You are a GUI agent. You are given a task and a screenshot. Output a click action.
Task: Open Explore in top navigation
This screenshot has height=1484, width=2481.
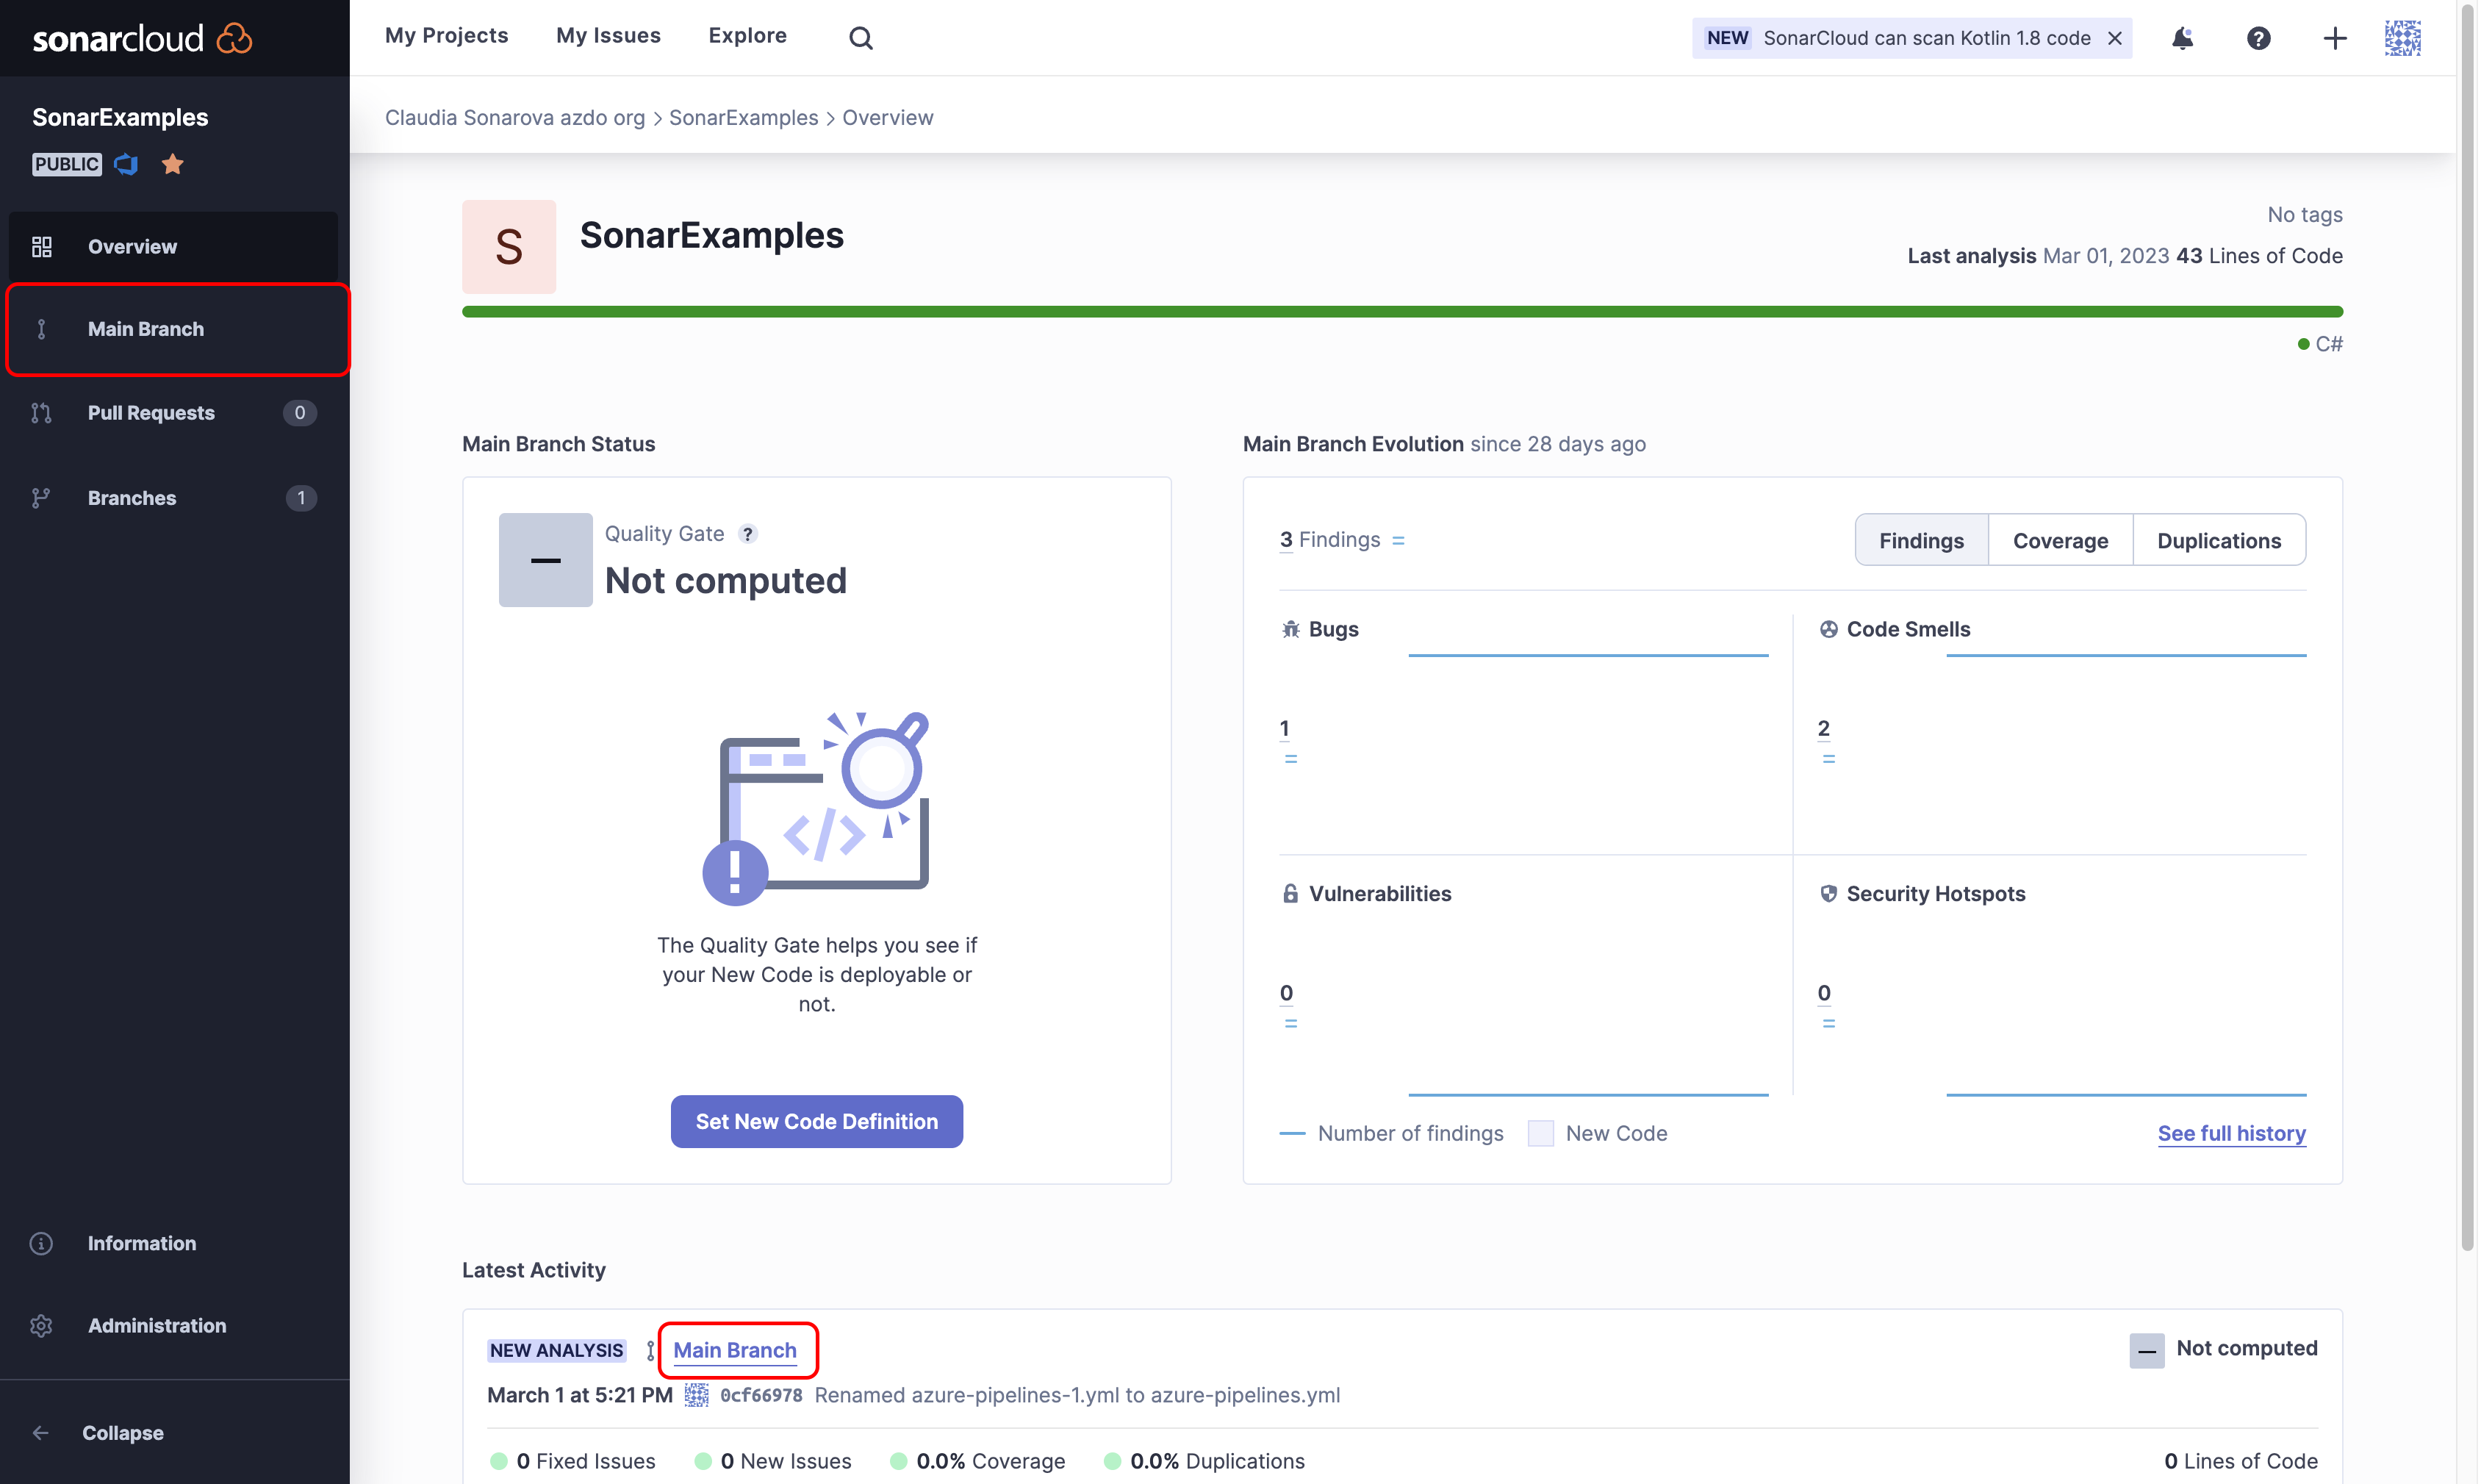click(x=747, y=36)
